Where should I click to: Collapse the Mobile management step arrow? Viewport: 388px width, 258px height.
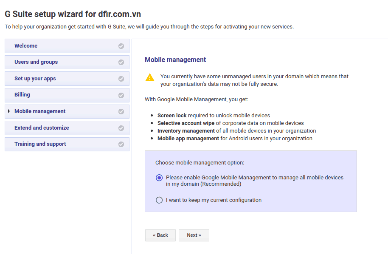[9, 111]
